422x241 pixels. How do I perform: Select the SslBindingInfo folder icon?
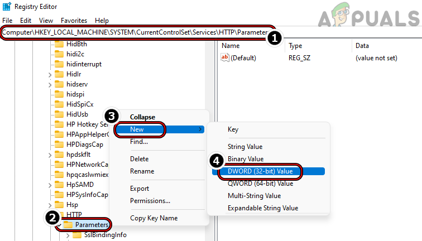78,234
